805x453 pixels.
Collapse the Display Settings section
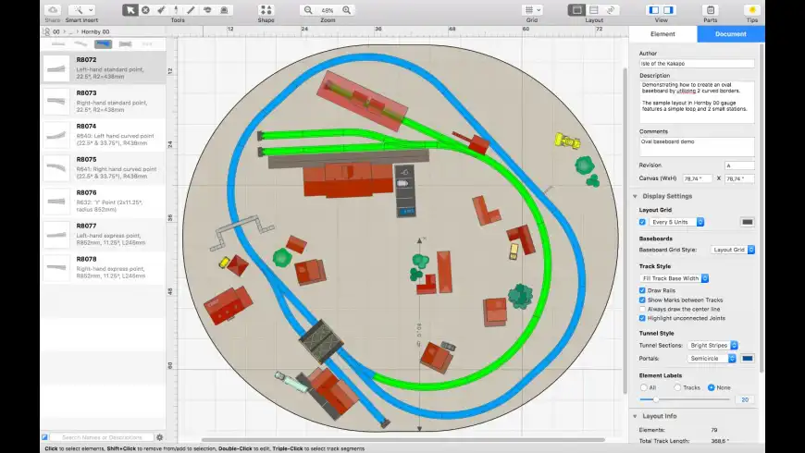[635, 196]
